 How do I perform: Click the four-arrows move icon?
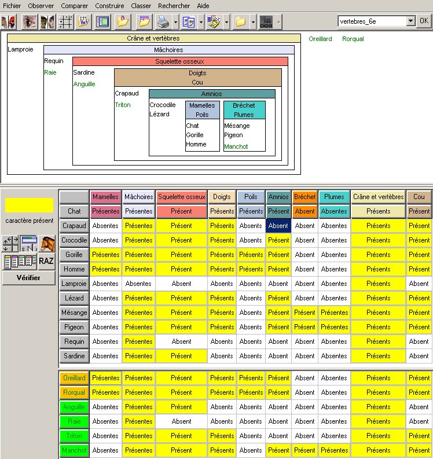point(10,244)
